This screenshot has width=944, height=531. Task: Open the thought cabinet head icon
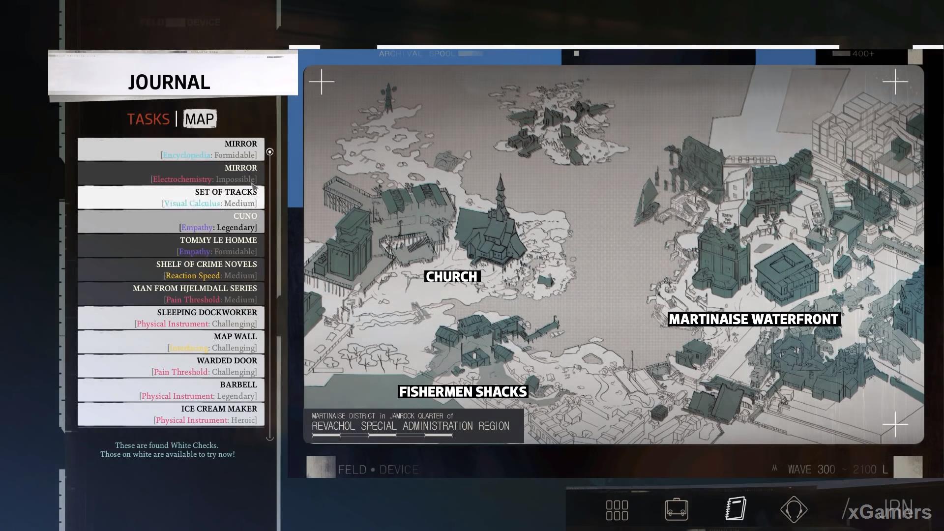[794, 509]
